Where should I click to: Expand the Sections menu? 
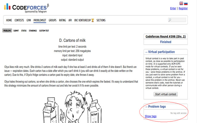click(x=101, y=20)
